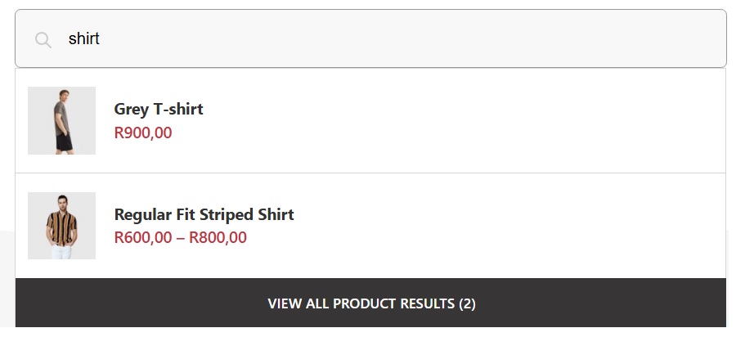This screenshot has width=745, height=346.
Task: Click the R900,00 price text
Action: (143, 133)
